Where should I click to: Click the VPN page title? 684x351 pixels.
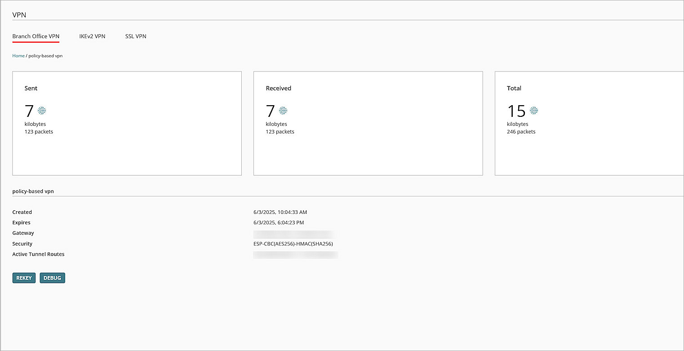(x=19, y=14)
